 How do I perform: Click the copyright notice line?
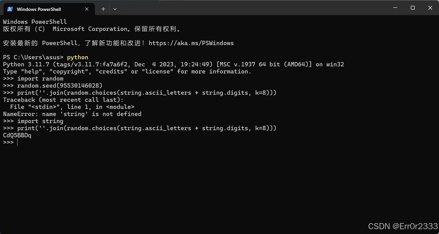pos(92,29)
